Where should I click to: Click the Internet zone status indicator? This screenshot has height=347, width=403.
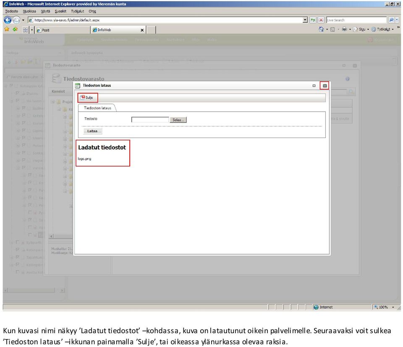[323, 307]
